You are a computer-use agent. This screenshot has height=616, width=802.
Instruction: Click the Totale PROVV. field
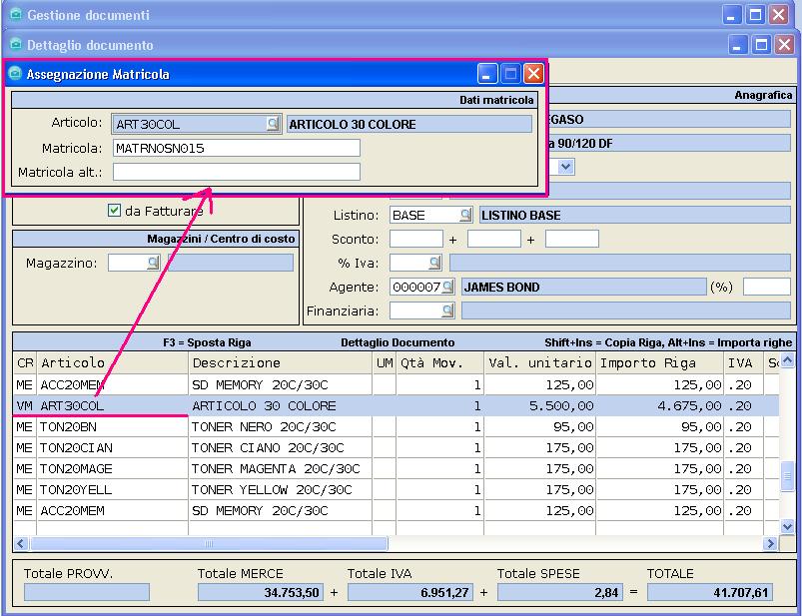87,592
